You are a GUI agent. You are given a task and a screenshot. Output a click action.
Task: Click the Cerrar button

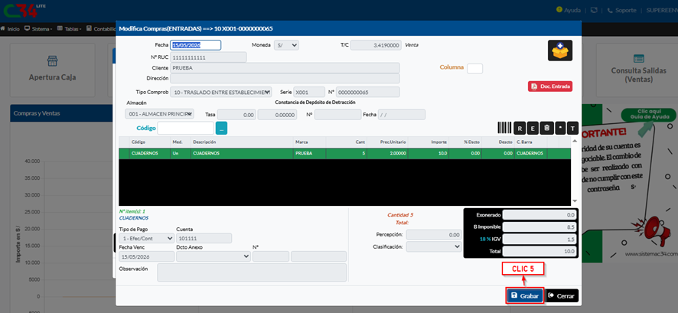tap(561, 296)
